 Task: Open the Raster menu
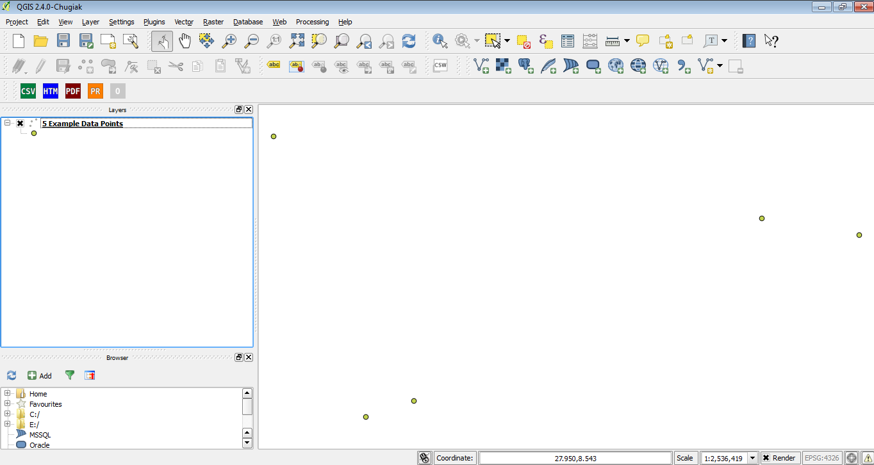tap(213, 22)
